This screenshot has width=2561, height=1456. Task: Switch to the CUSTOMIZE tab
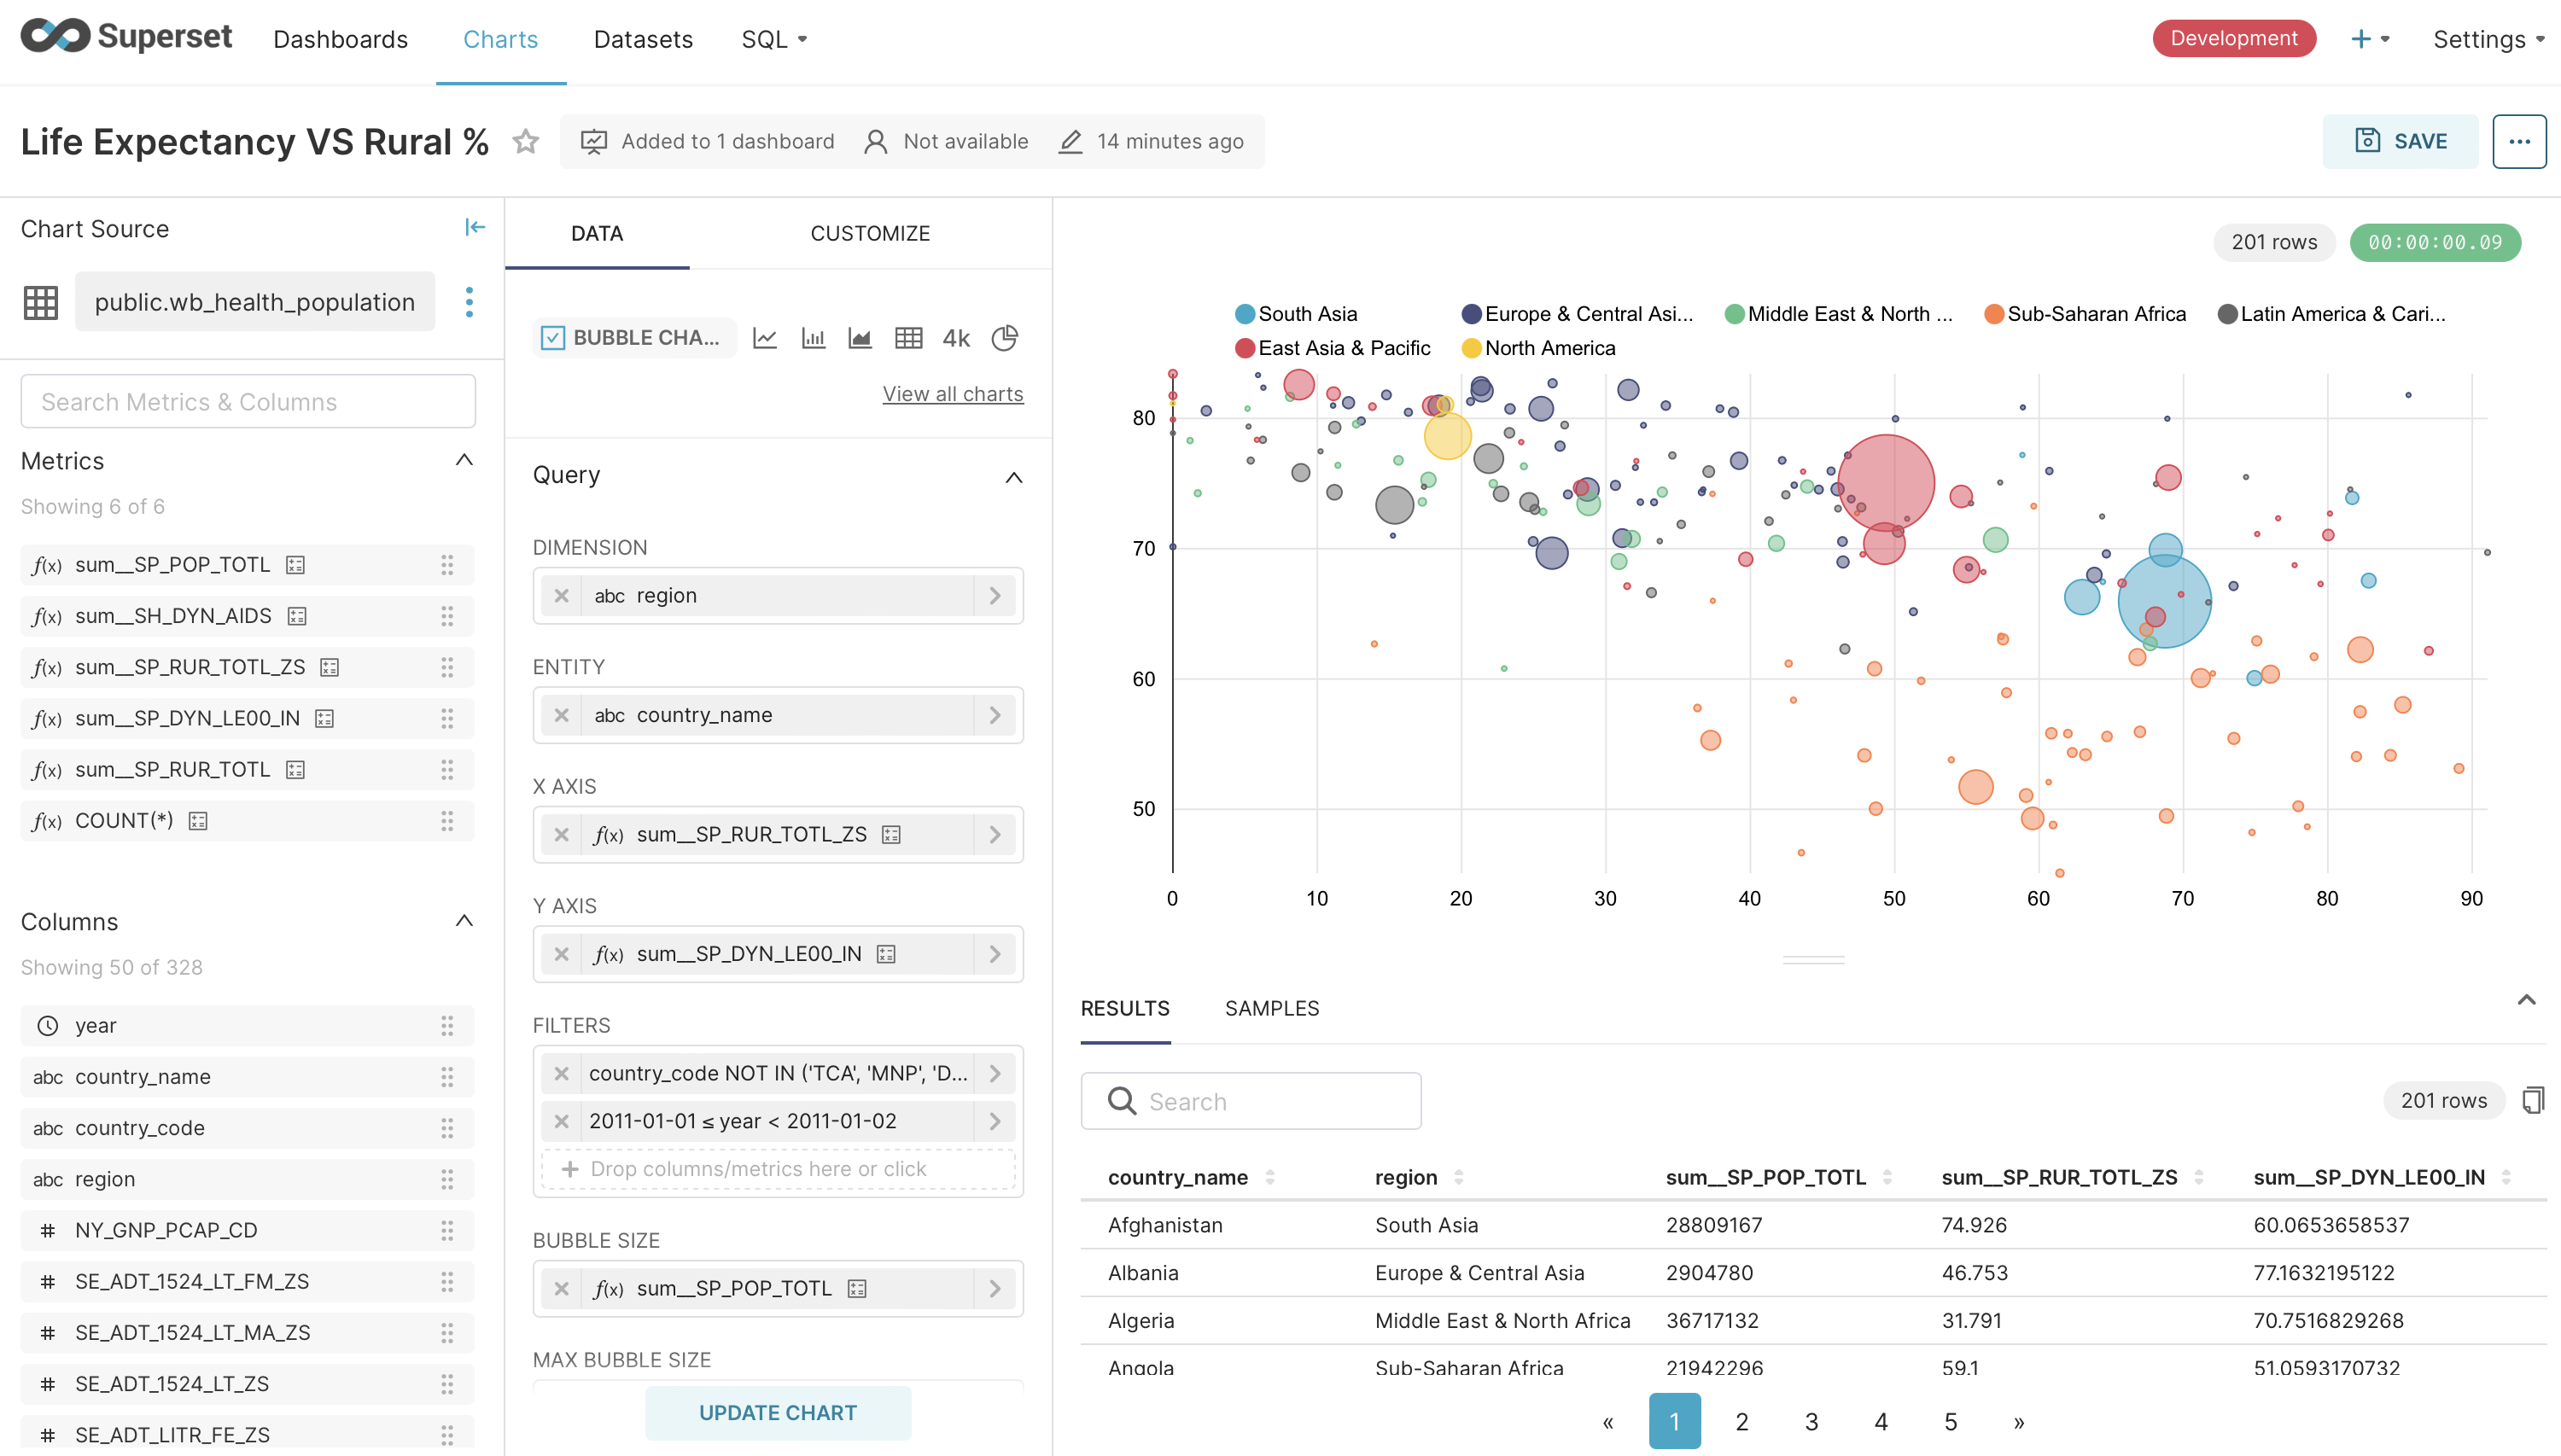point(869,230)
